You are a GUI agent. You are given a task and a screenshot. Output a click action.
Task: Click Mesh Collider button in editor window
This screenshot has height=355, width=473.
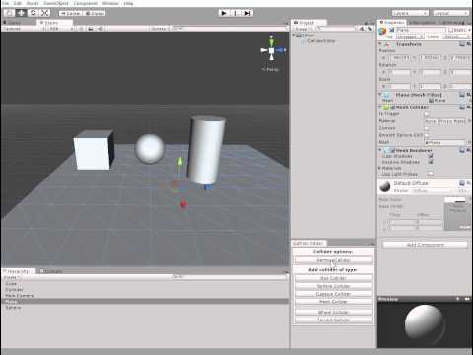(x=333, y=302)
